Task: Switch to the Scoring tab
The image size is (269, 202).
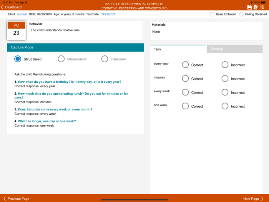Action: 234,49
